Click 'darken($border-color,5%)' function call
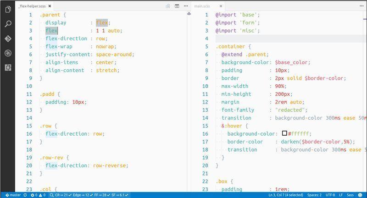The image size is (367, 198). point(317,142)
